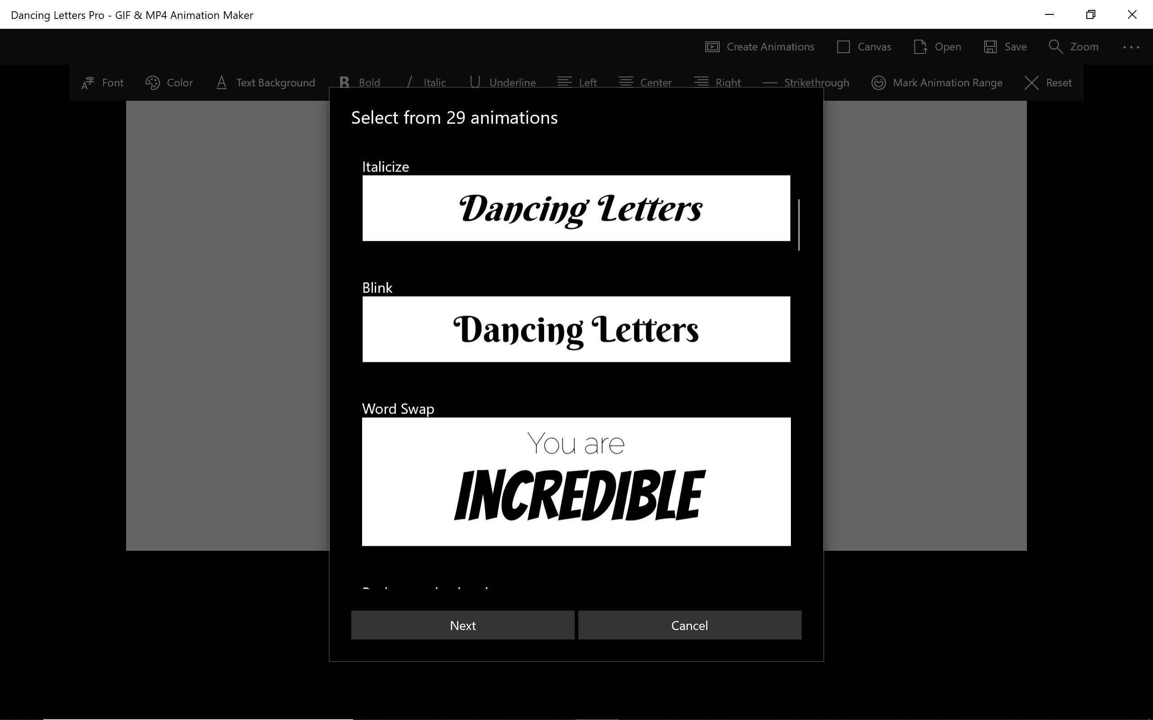Toggle Underline formatting
Viewport: 1153px width, 720px height.
coord(503,83)
